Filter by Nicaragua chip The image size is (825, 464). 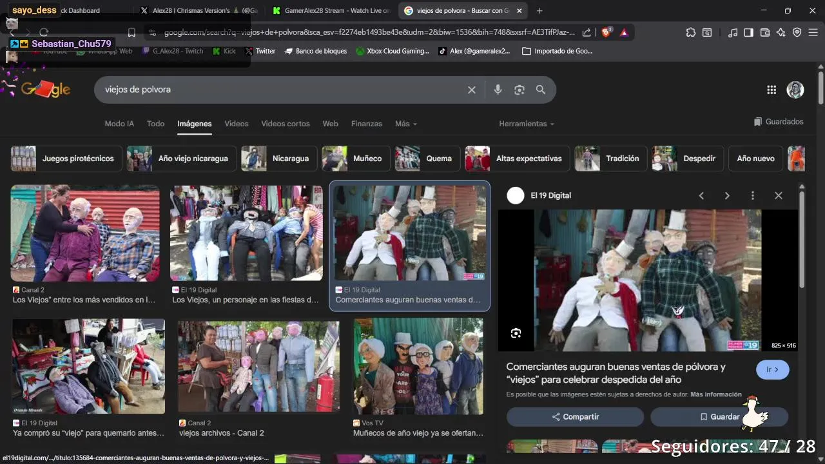(x=279, y=159)
